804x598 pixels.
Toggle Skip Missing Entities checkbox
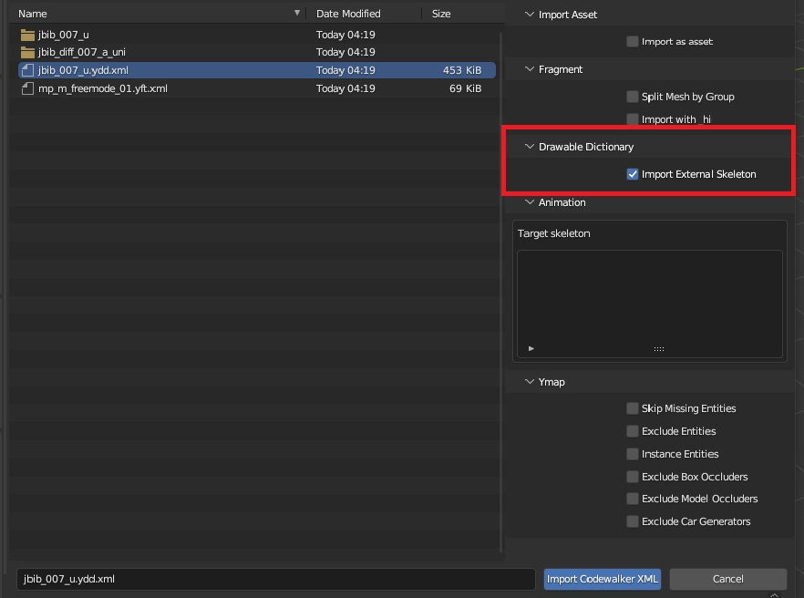pos(633,408)
